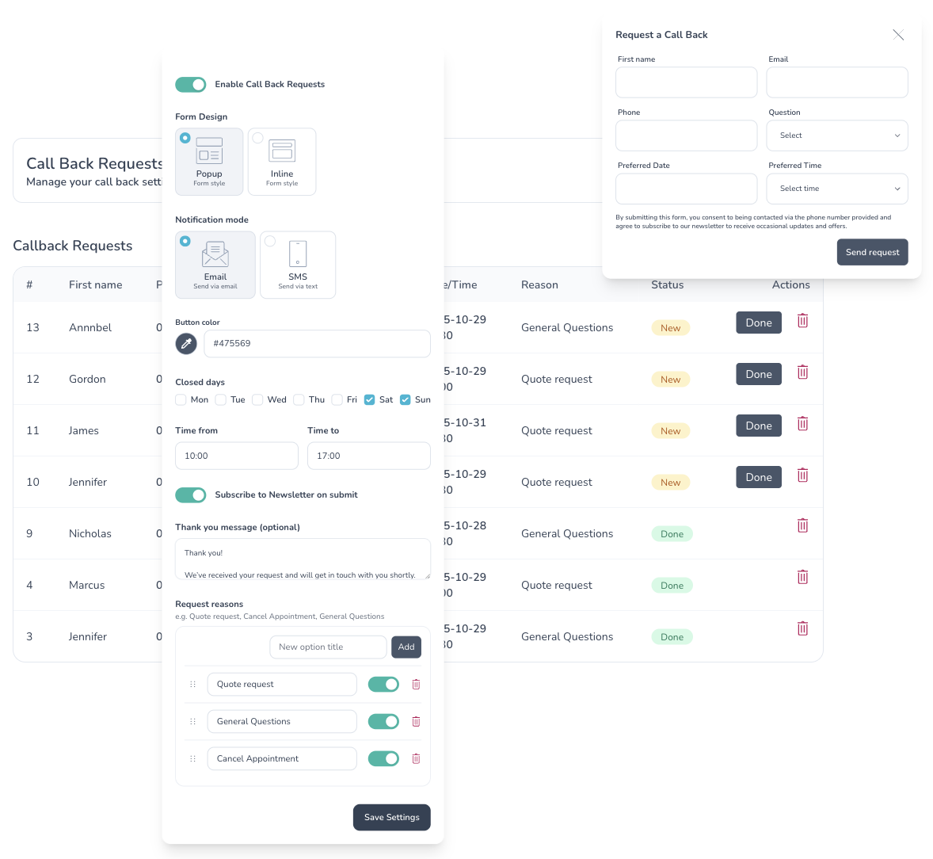Open the Question Select dropdown

(x=836, y=136)
